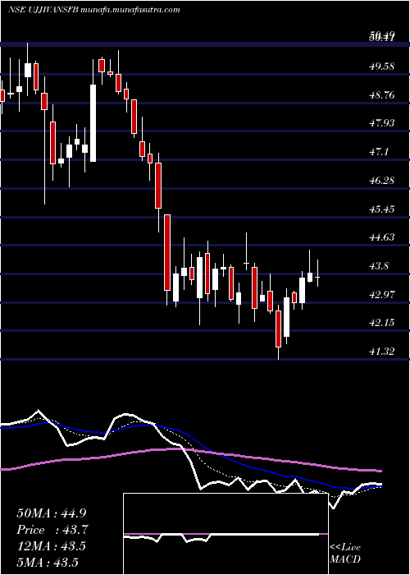Click the 49.58 price axis label
This screenshot has width=410, height=575.
[382, 67]
